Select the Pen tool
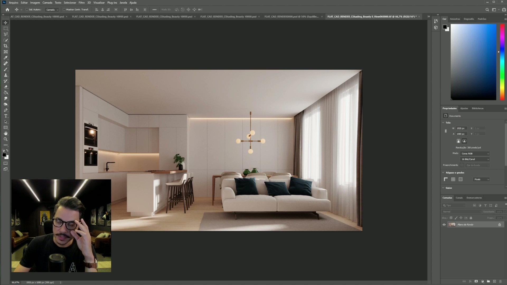 point(6,110)
